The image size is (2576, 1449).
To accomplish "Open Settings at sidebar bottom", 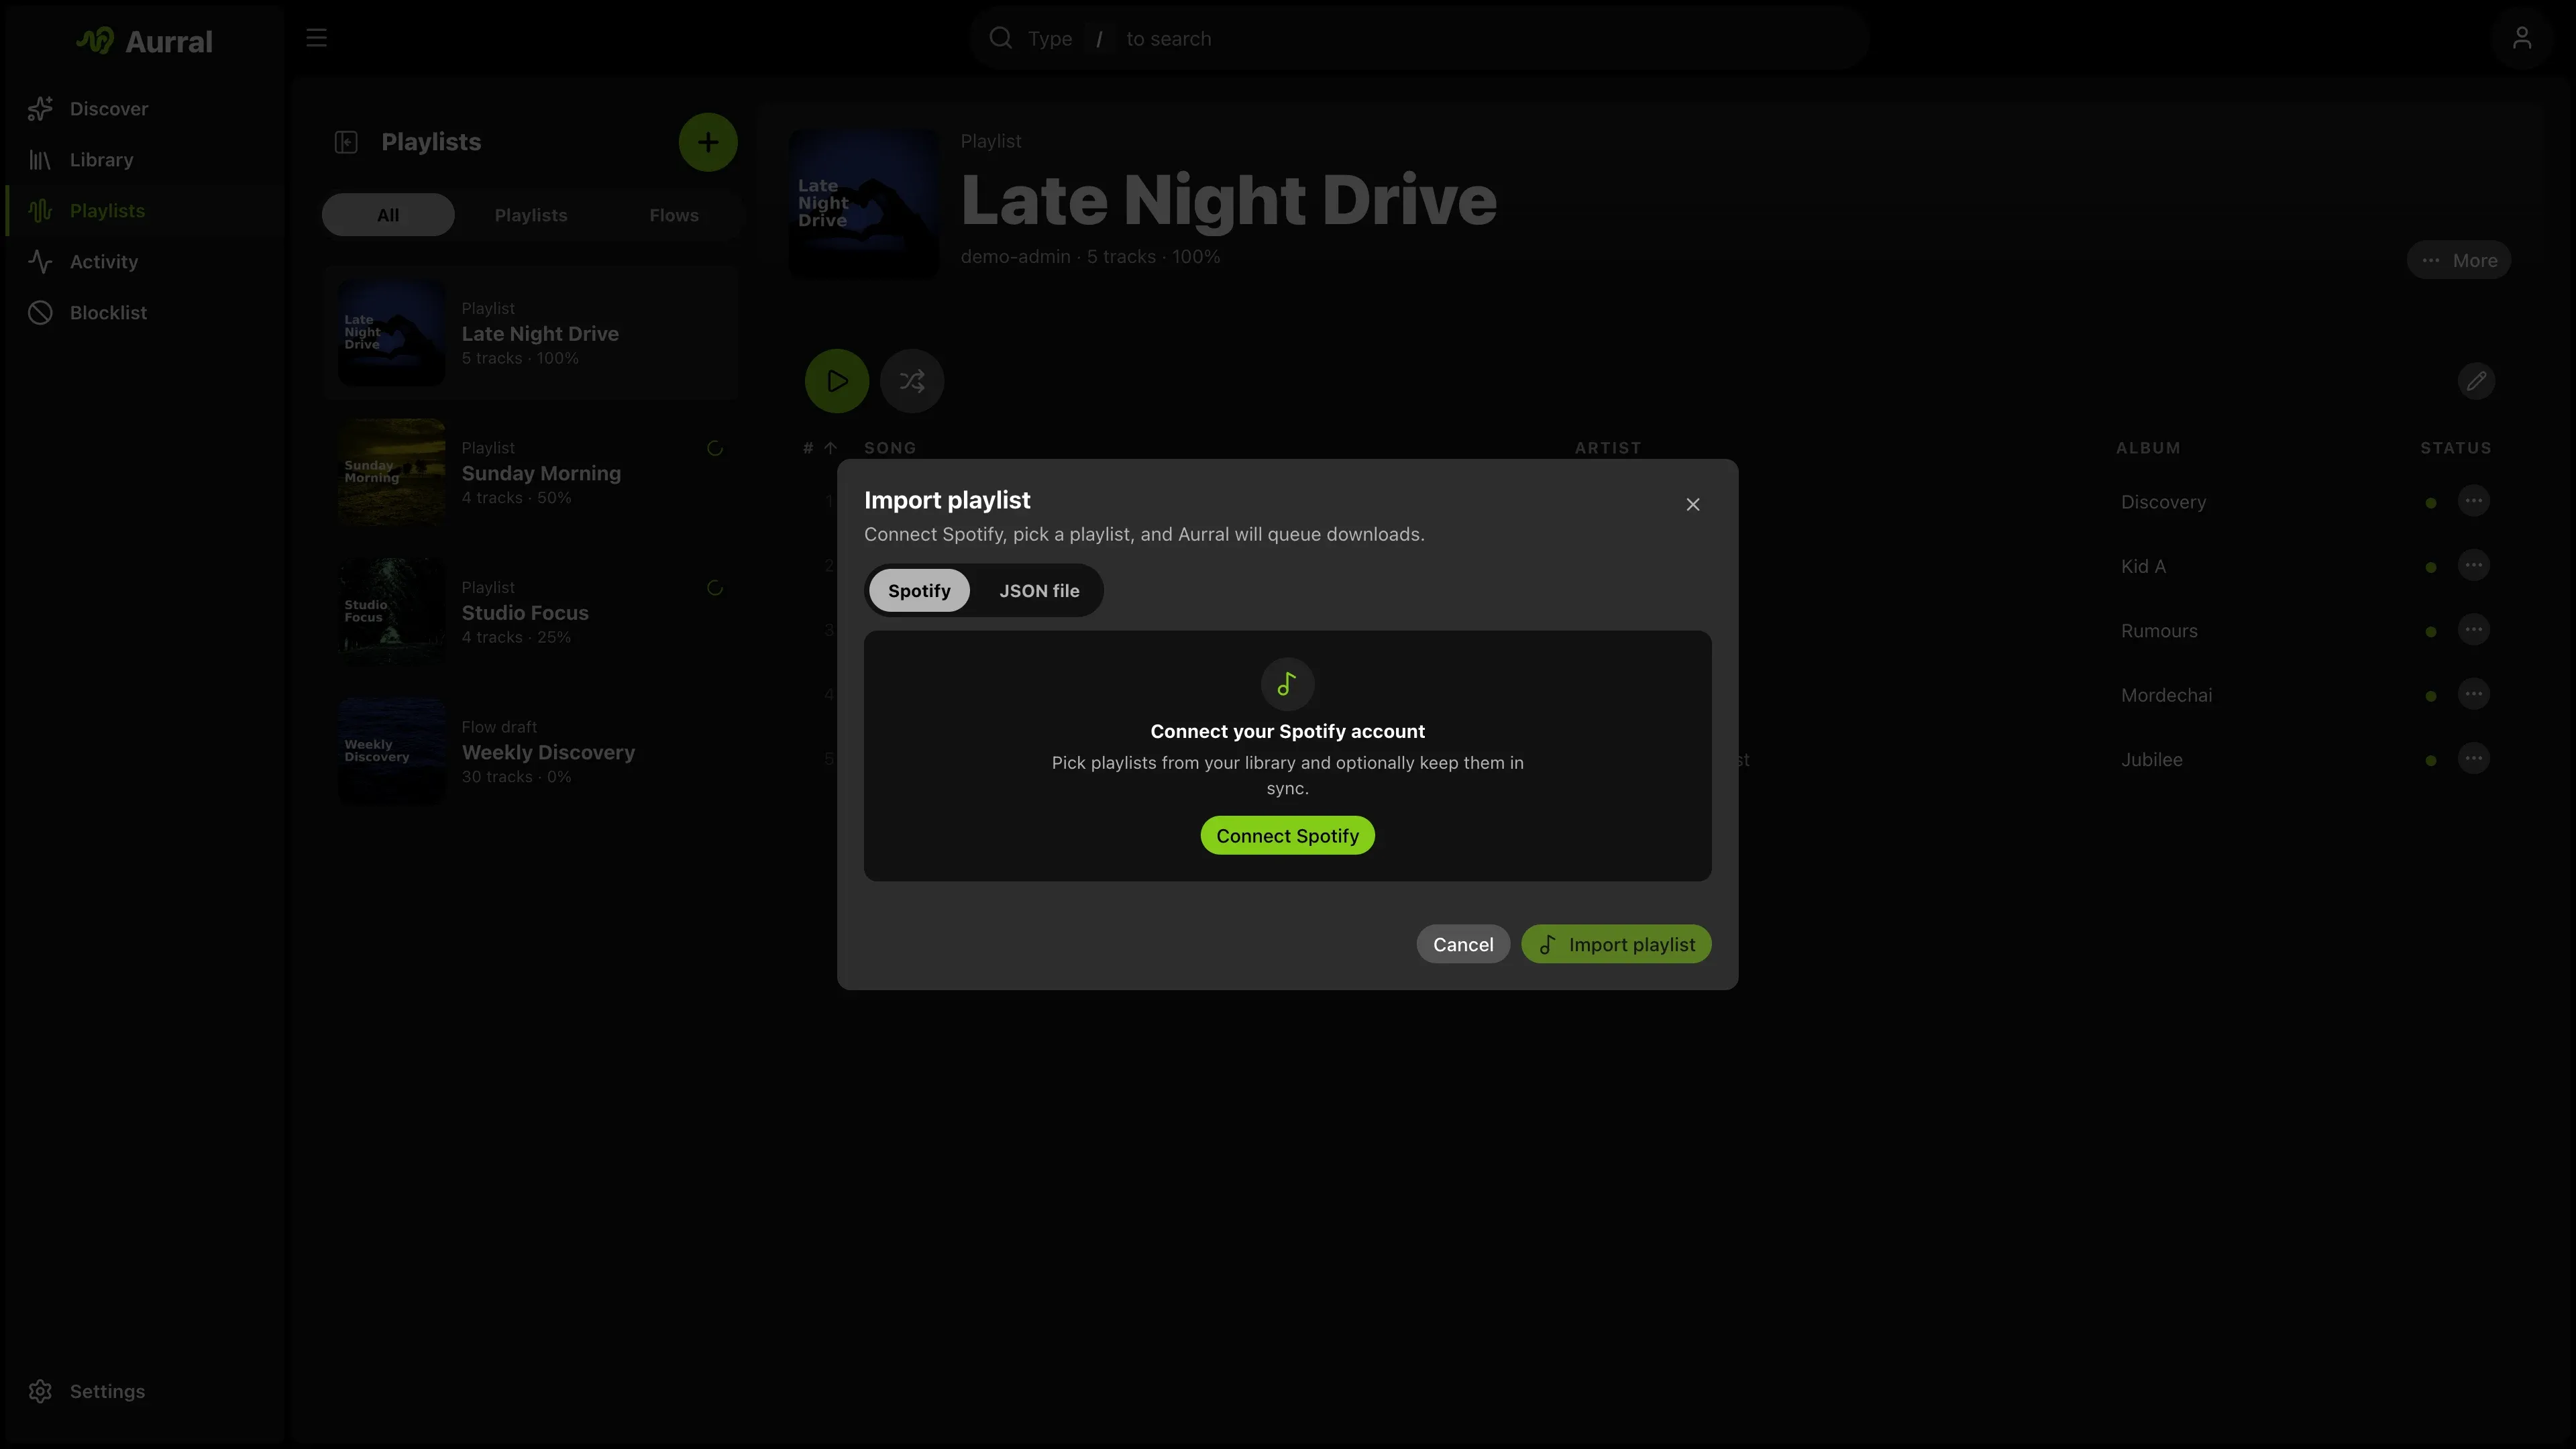I will (x=145, y=1391).
